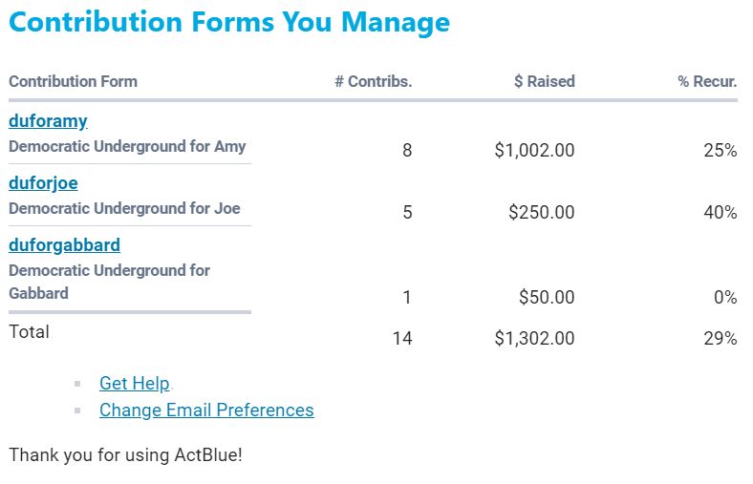Click the Democratic Underground for Gabbard description
The height and width of the screenshot is (484, 753).
(x=109, y=282)
